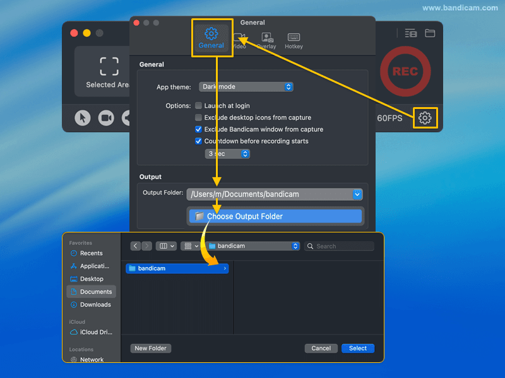Click the settings gear on the main window
The image size is (505, 378).
click(x=425, y=118)
